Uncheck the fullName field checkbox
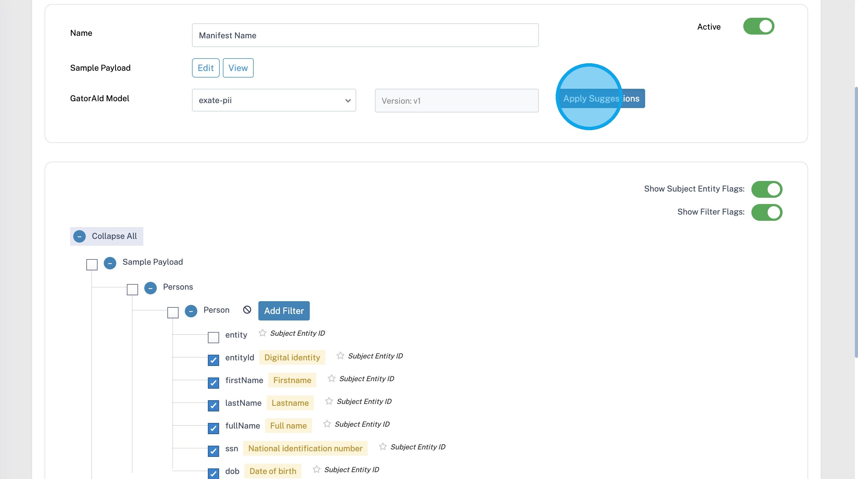Viewport: 858px width, 479px height. (x=213, y=428)
